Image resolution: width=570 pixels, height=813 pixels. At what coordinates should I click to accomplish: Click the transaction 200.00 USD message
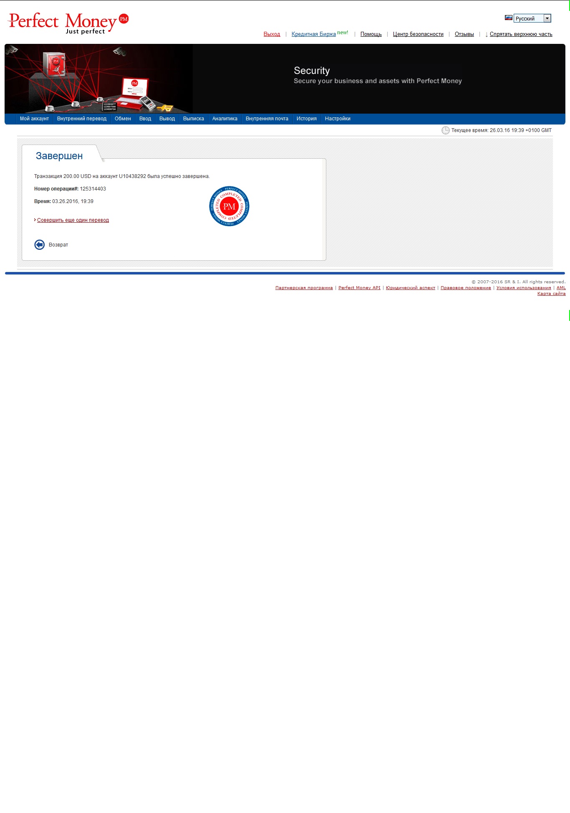coord(122,176)
